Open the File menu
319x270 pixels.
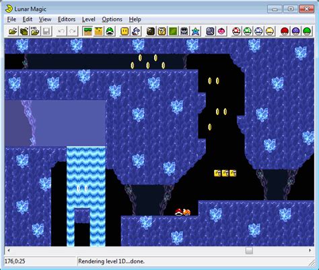pos(11,19)
